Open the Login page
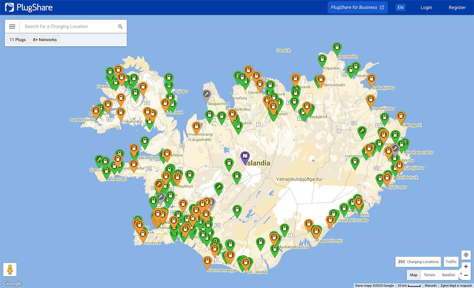The image size is (474, 288). coord(426,8)
